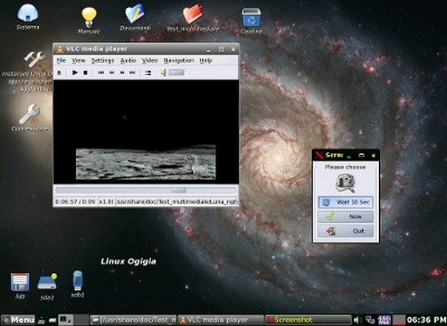
Task: Click the purple system monitor tray icon
Action: [384, 320]
